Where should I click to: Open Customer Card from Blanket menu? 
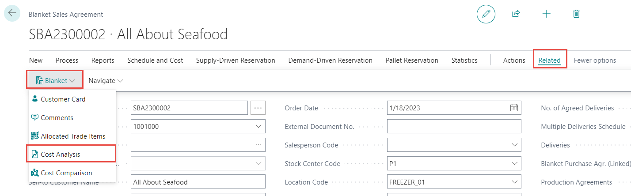63,99
